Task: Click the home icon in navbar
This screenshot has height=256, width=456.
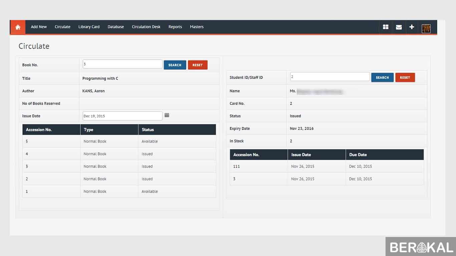Action: coord(18,27)
